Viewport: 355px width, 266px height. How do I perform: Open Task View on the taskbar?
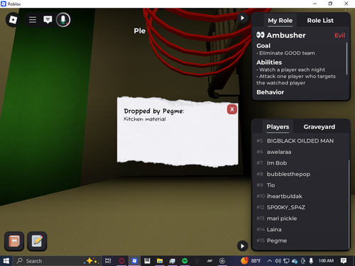[108, 261]
